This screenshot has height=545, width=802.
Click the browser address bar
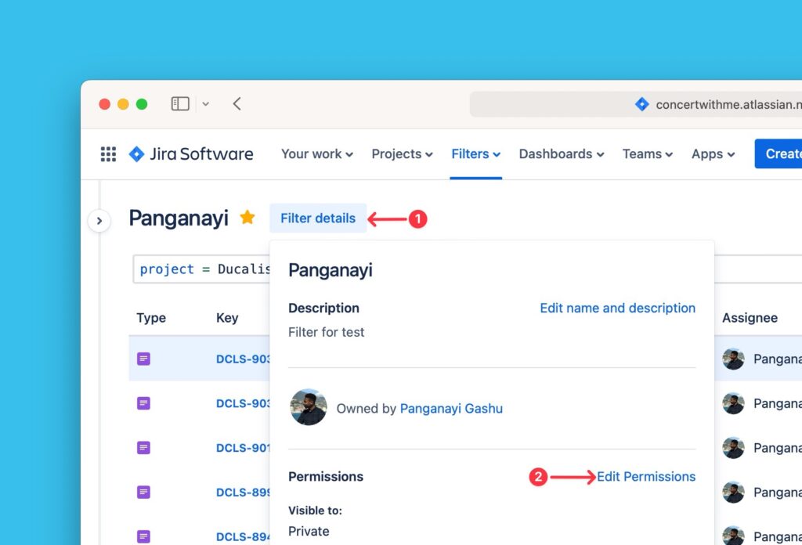[x=548, y=103]
